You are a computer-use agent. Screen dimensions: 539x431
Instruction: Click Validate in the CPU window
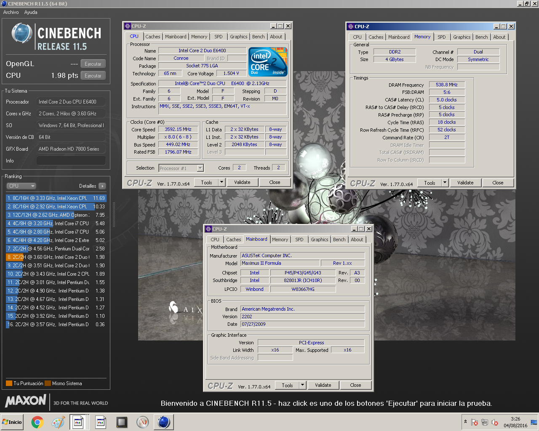point(242,182)
